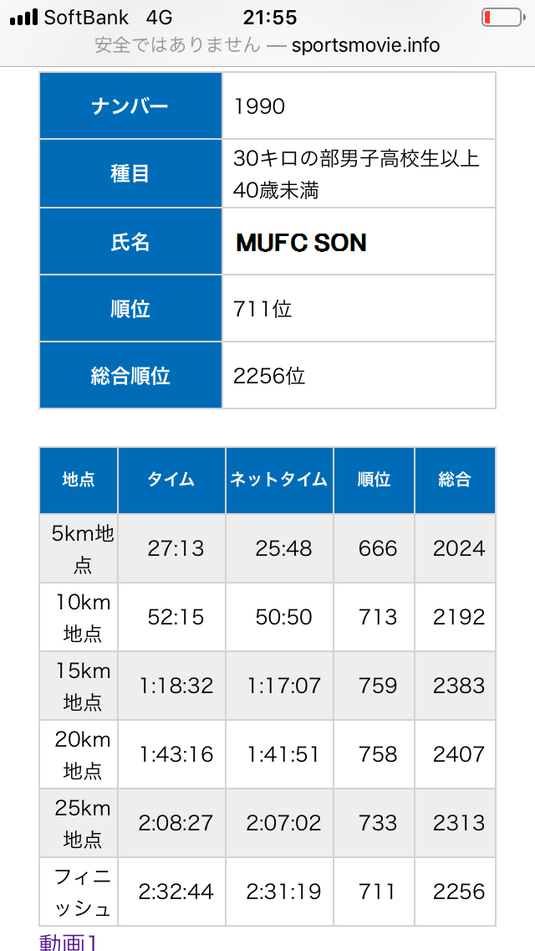535x951 pixels.
Task: Select the name MUFC SON
Action: (301, 242)
